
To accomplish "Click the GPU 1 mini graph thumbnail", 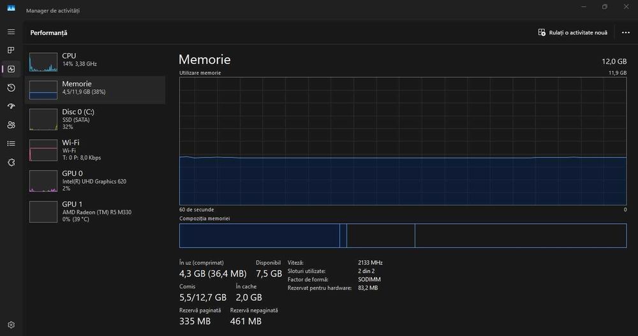I will [43, 212].
